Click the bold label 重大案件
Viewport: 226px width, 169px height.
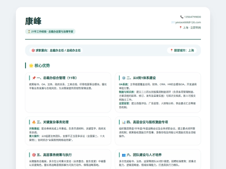[34, 136]
